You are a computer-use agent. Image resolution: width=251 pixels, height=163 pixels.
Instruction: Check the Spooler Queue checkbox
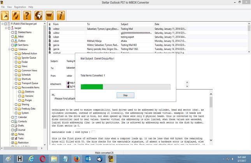[16, 58]
